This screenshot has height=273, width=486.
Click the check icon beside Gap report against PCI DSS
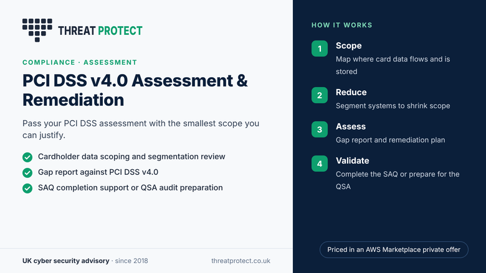click(x=27, y=172)
